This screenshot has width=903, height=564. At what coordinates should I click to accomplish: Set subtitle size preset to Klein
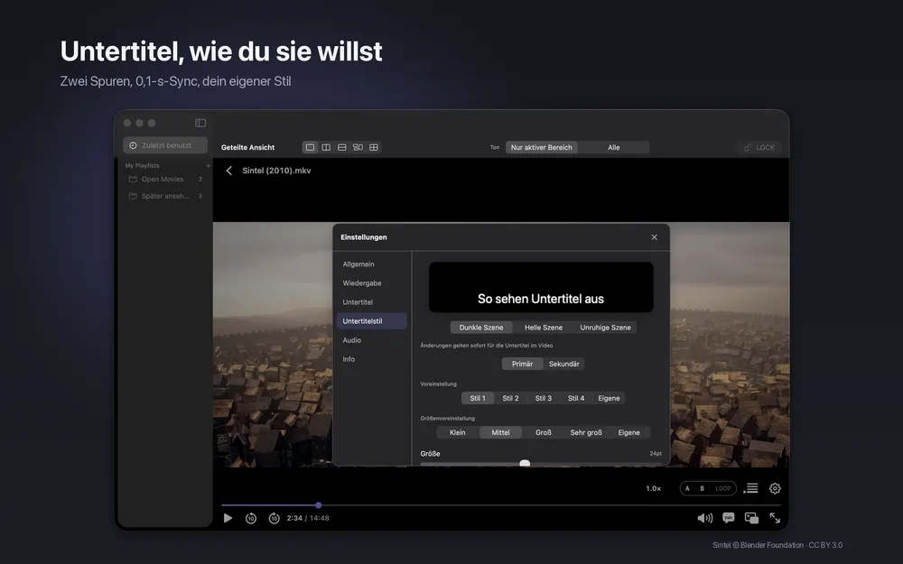(457, 433)
